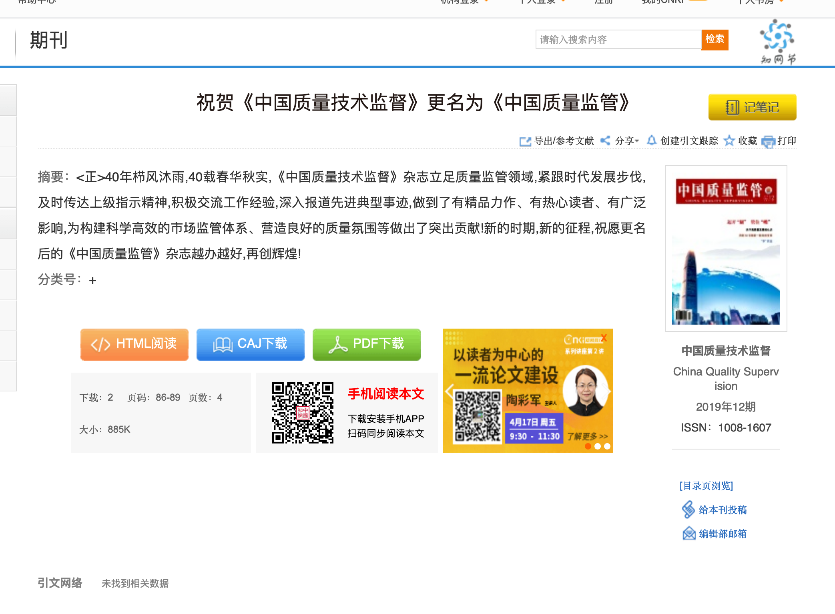Close the orange CNKI ad banner
The height and width of the screenshot is (614, 835).
pos(604,338)
